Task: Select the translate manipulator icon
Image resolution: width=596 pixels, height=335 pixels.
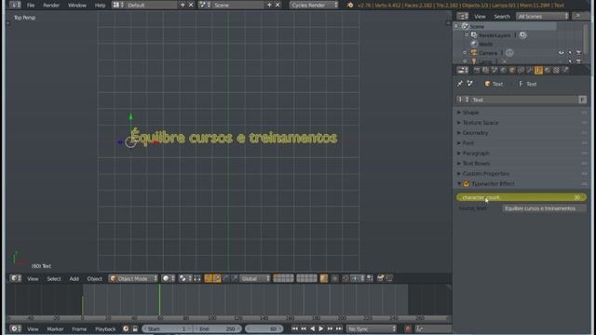Action: coord(217,278)
